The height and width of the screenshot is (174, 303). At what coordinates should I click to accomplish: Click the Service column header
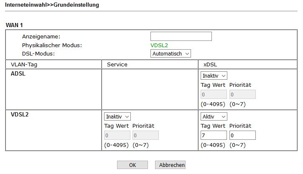point(117,65)
